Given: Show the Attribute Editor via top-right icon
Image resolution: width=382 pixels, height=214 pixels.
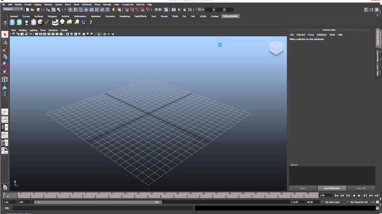Looking at the screenshot, I should [x=366, y=10].
